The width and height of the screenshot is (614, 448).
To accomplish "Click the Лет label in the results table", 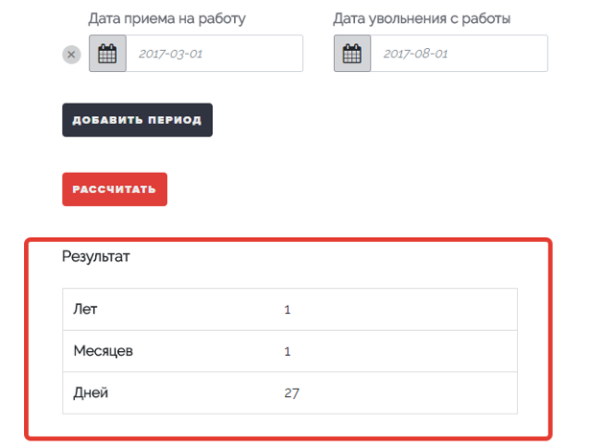I will coord(85,309).
